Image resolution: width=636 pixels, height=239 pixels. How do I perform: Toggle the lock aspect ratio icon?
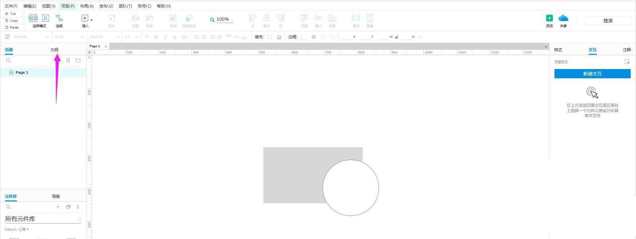(x=397, y=37)
